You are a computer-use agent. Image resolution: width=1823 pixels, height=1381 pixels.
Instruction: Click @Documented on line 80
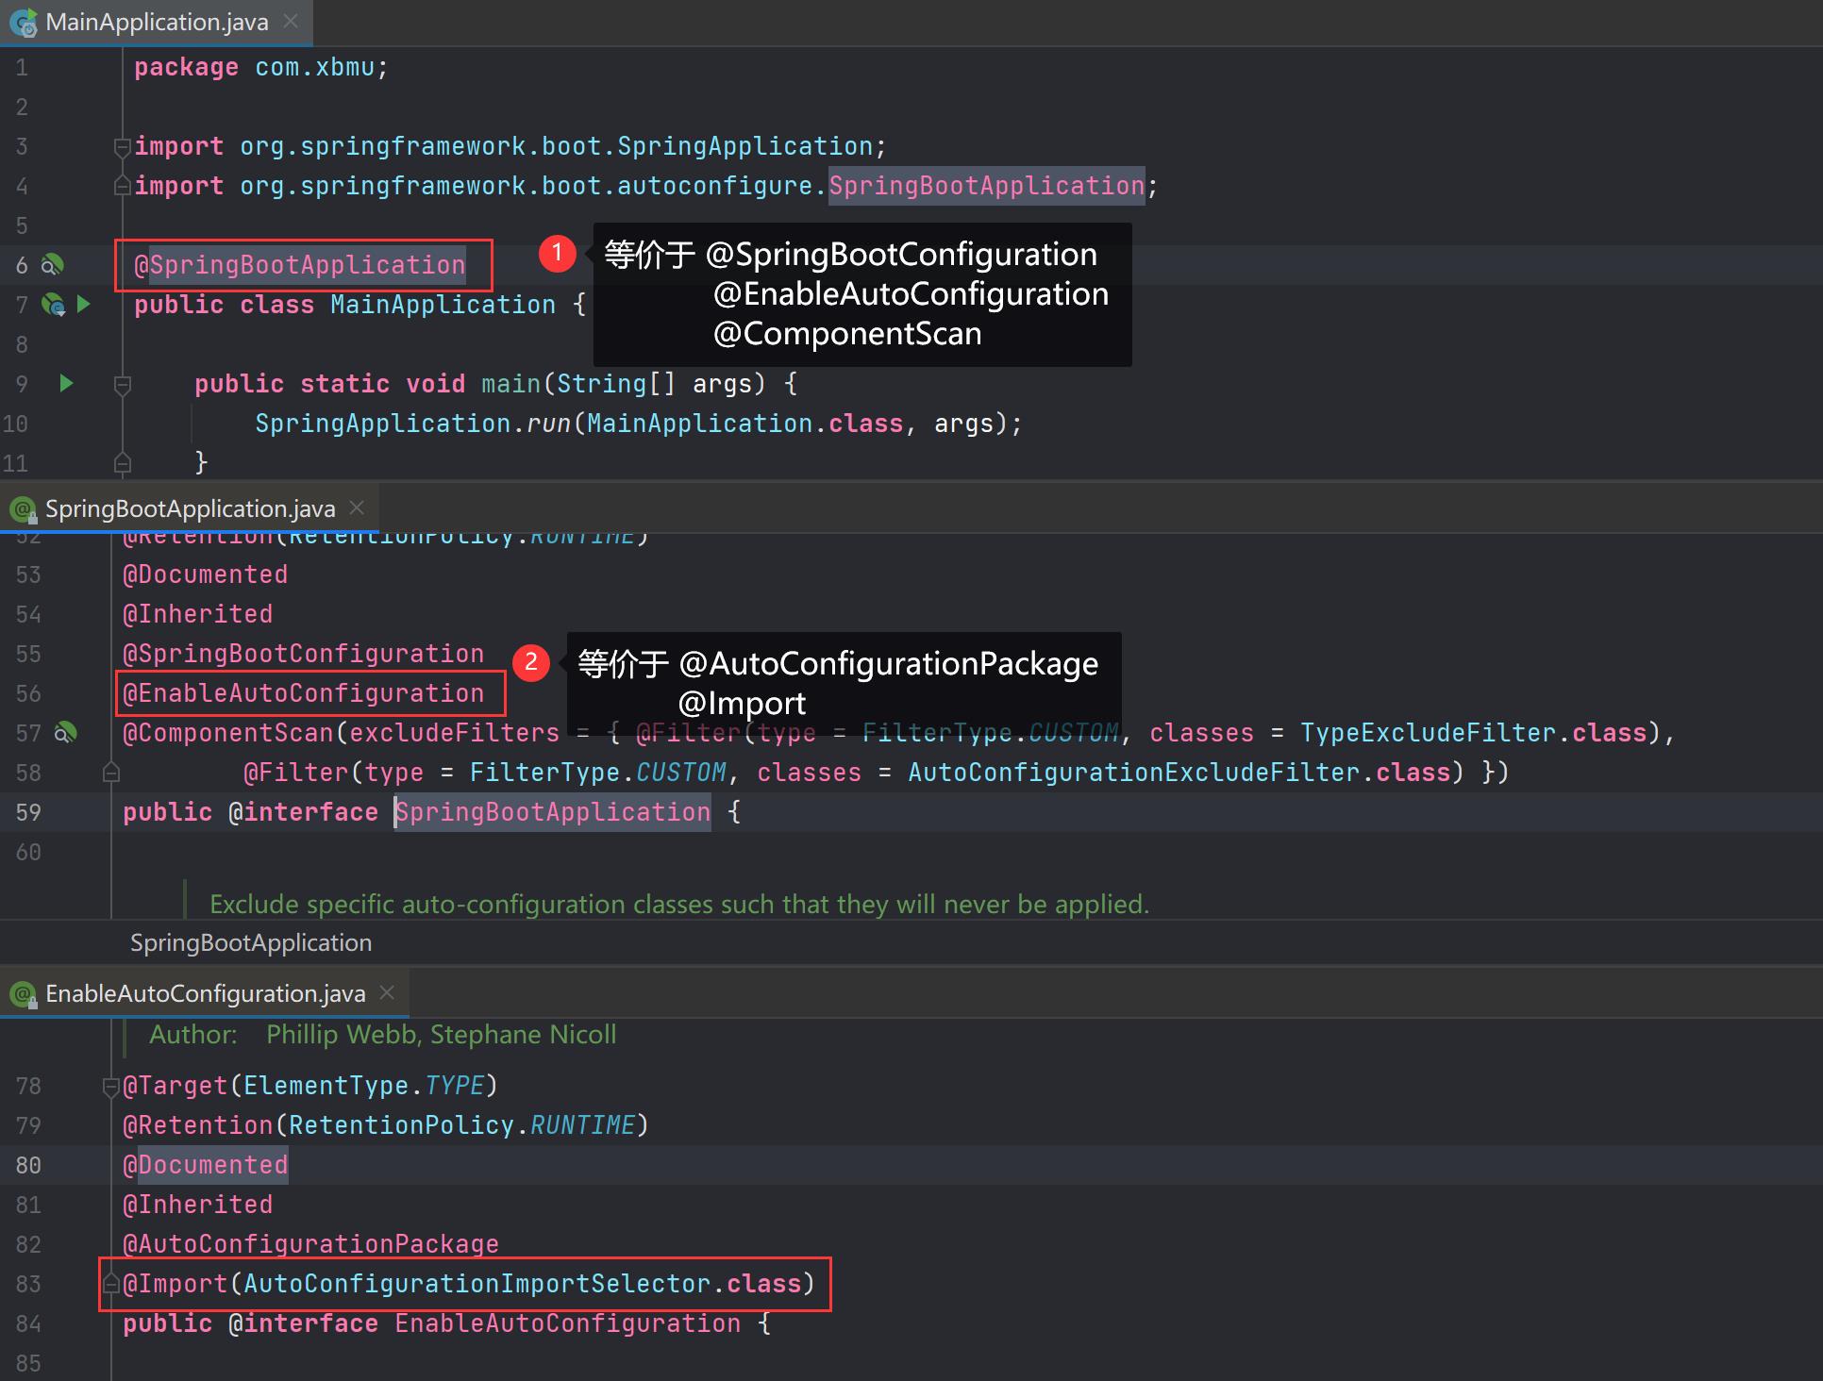pos(206,1165)
